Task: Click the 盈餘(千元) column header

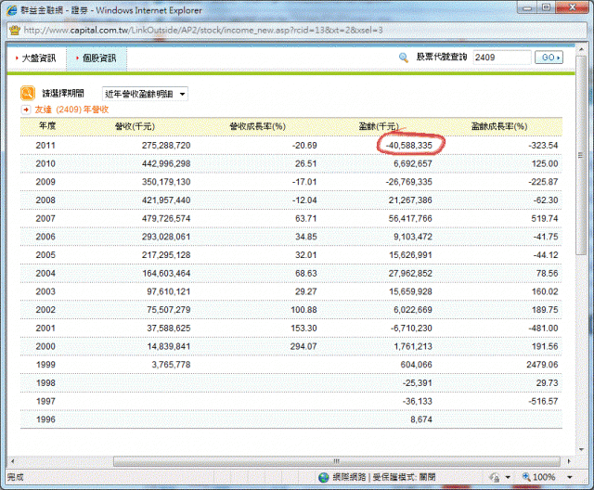Action: 379,126
